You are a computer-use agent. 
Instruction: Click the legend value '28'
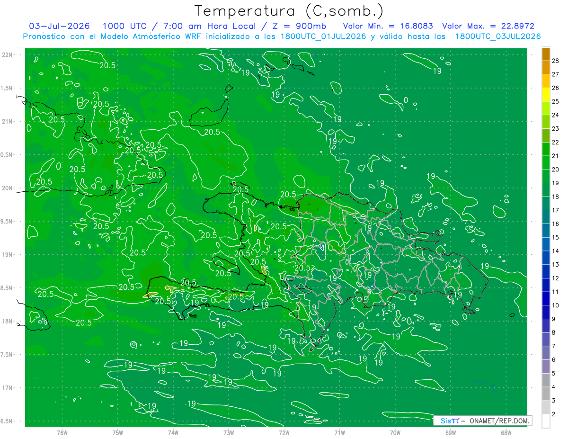[556, 61]
